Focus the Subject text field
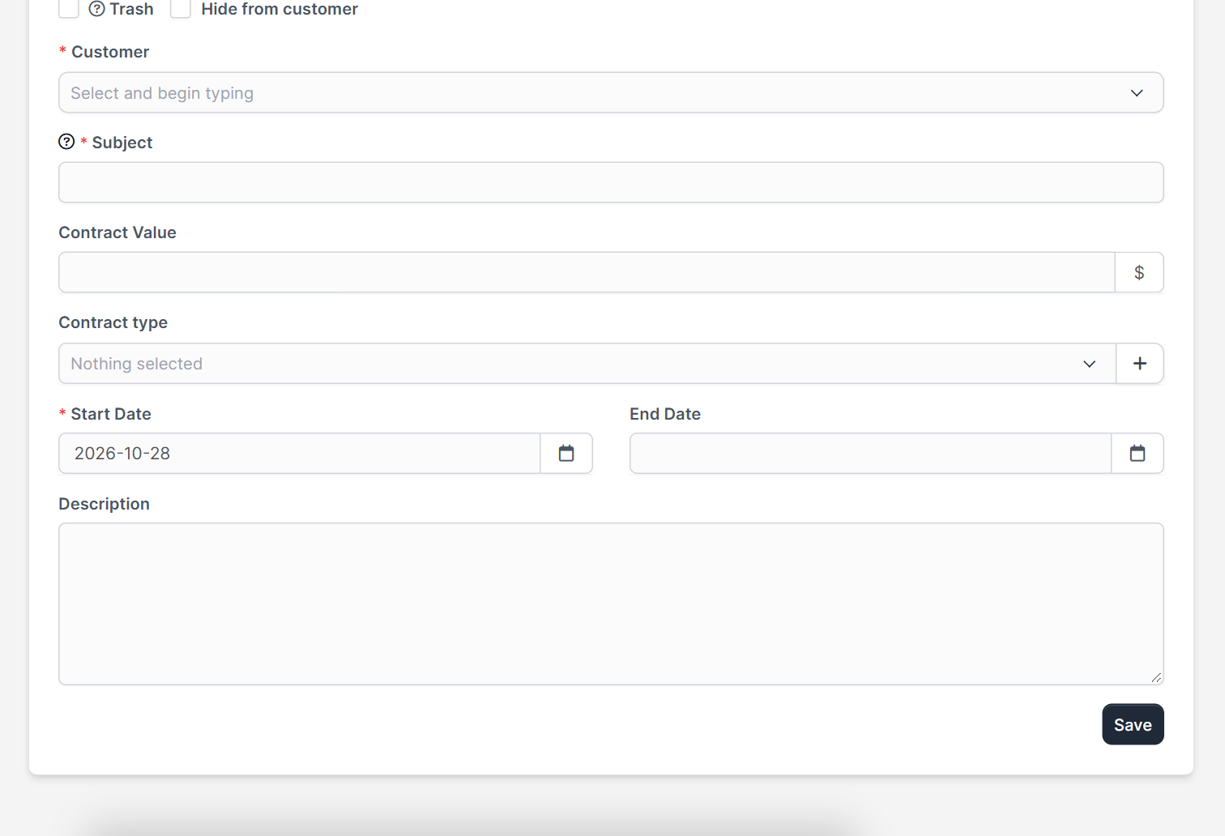 tap(611, 182)
